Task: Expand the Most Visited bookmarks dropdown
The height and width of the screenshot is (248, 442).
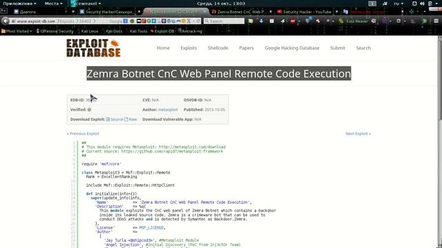Action: click(17, 31)
